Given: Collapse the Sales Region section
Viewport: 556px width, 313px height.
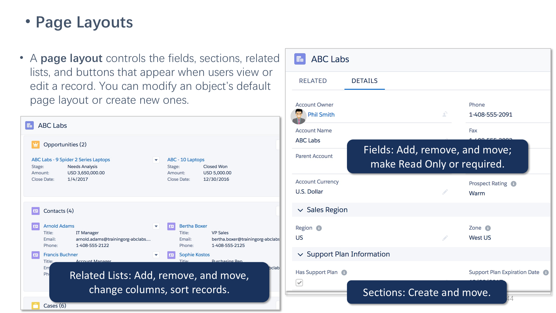Looking at the screenshot, I should coord(300,210).
